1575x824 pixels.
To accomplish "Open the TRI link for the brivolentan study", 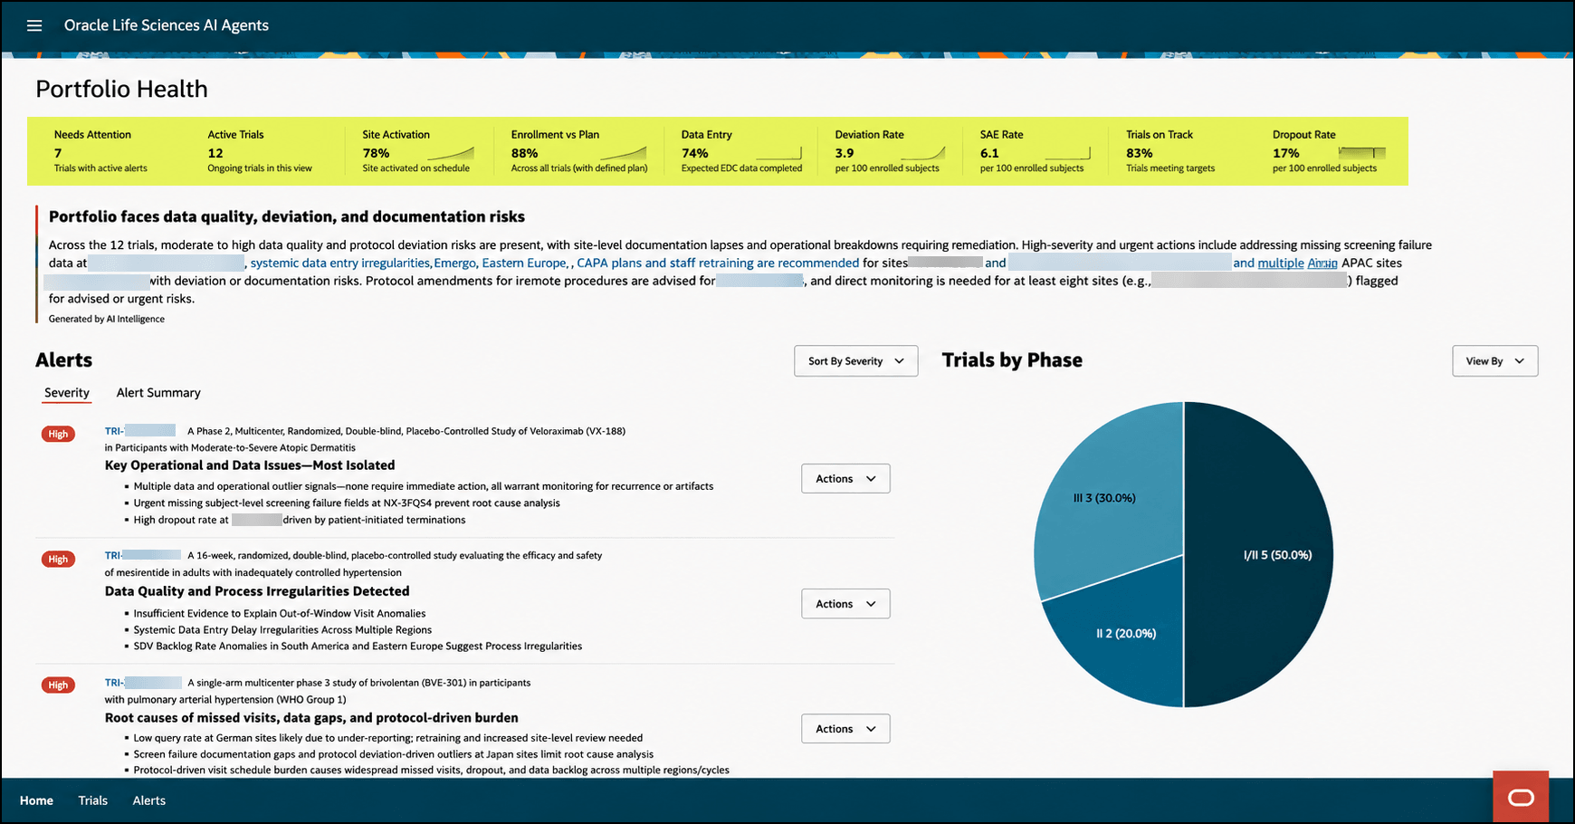I will (x=143, y=683).
